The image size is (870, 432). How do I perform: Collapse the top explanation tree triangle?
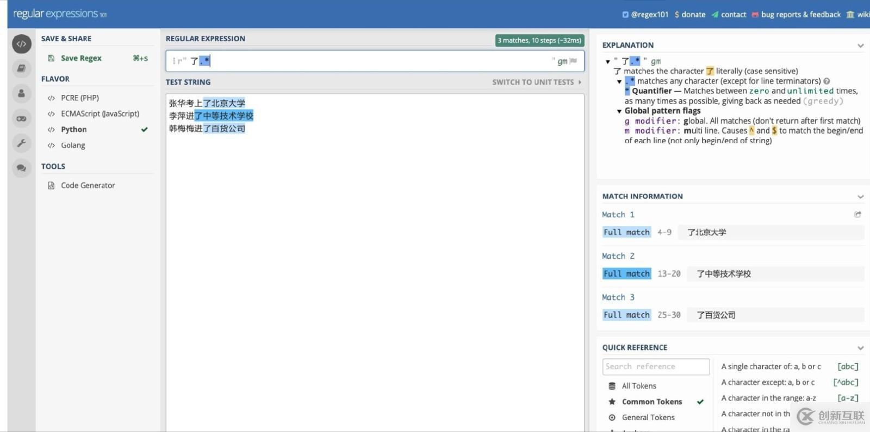pyautogui.click(x=607, y=62)
